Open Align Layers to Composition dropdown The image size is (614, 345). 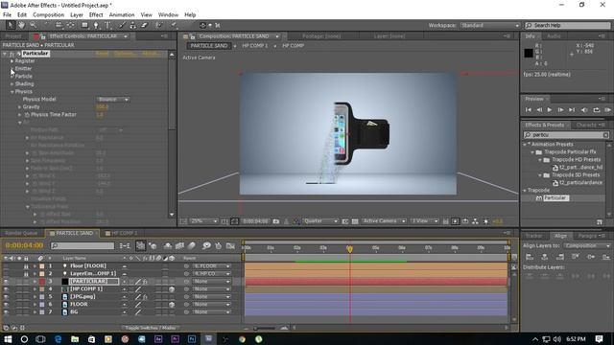587,245
